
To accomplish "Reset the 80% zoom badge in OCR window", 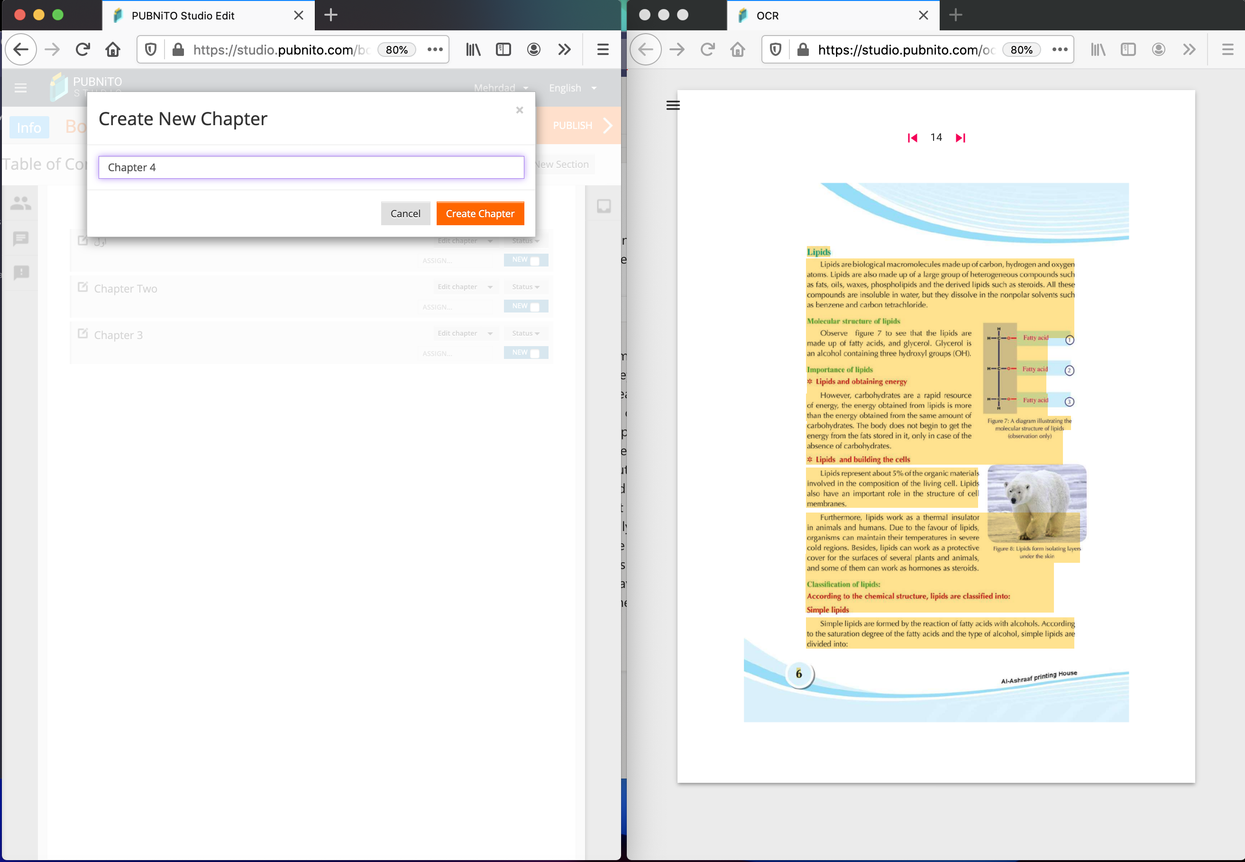I will point(1022,50).
